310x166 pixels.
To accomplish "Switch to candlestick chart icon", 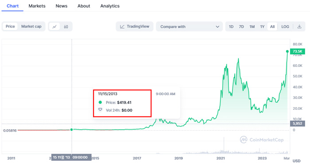I will tap(66, 27).
